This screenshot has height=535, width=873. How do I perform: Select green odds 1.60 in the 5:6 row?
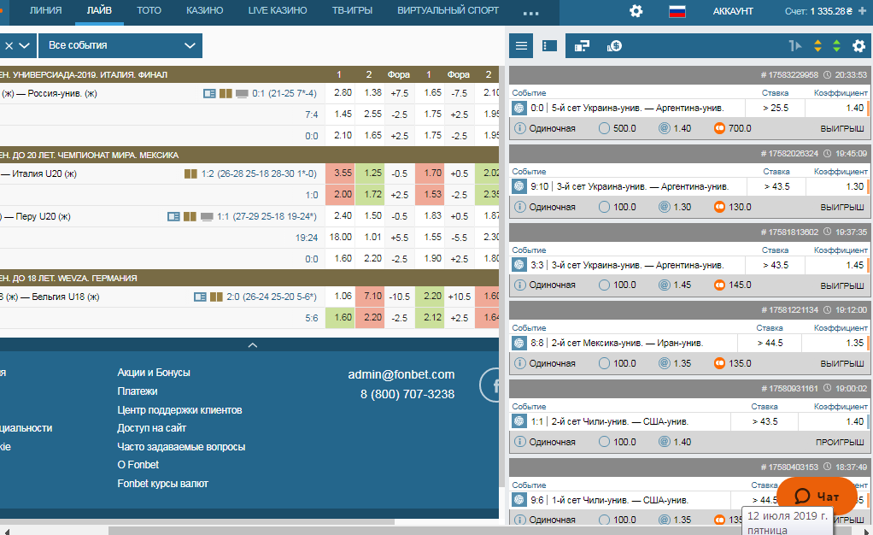(x=340, y=318)
